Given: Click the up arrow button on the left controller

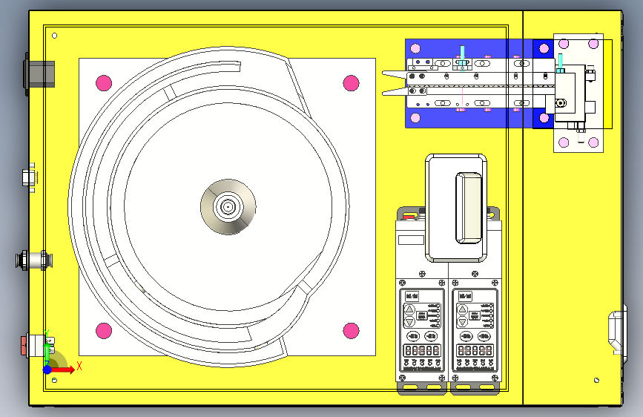Looking at the screenshot, I should (409, 309).
